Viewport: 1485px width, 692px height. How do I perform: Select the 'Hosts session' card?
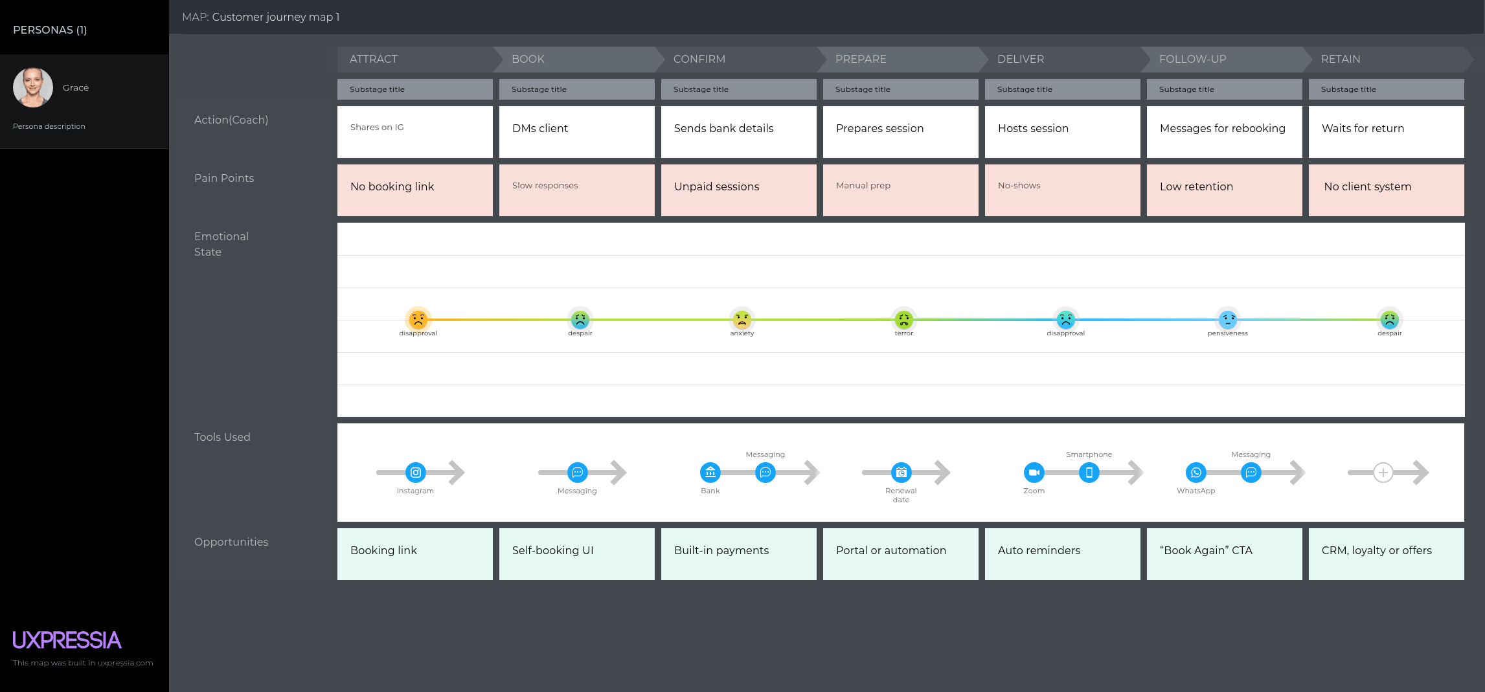point(1063,132)
